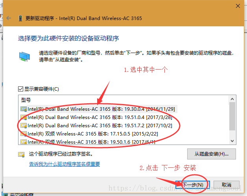
Task: Select 双频 Wireless-AC 3165 版本 19.50.1.6
Action: pos(91,142)
